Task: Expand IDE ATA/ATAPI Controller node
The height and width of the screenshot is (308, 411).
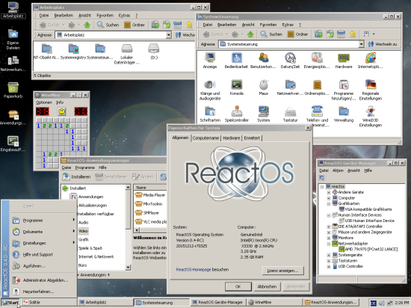Action: coord(329,227)
